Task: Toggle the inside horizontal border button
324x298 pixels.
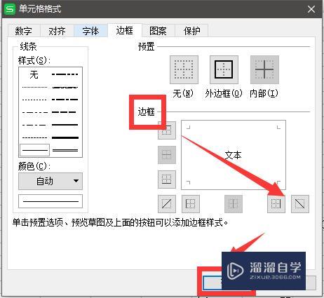Action: point(167,155)
